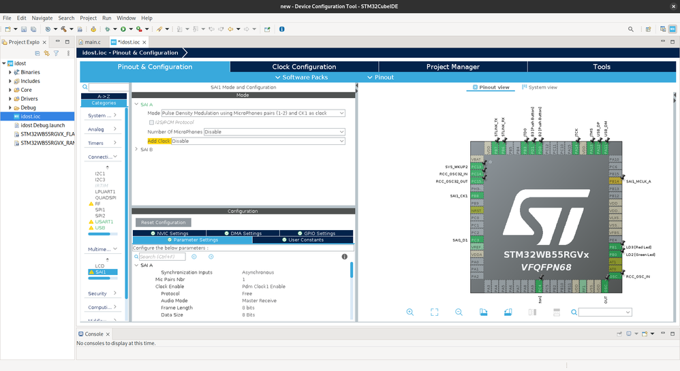Click the New project toolbar icon

point(7,29)
